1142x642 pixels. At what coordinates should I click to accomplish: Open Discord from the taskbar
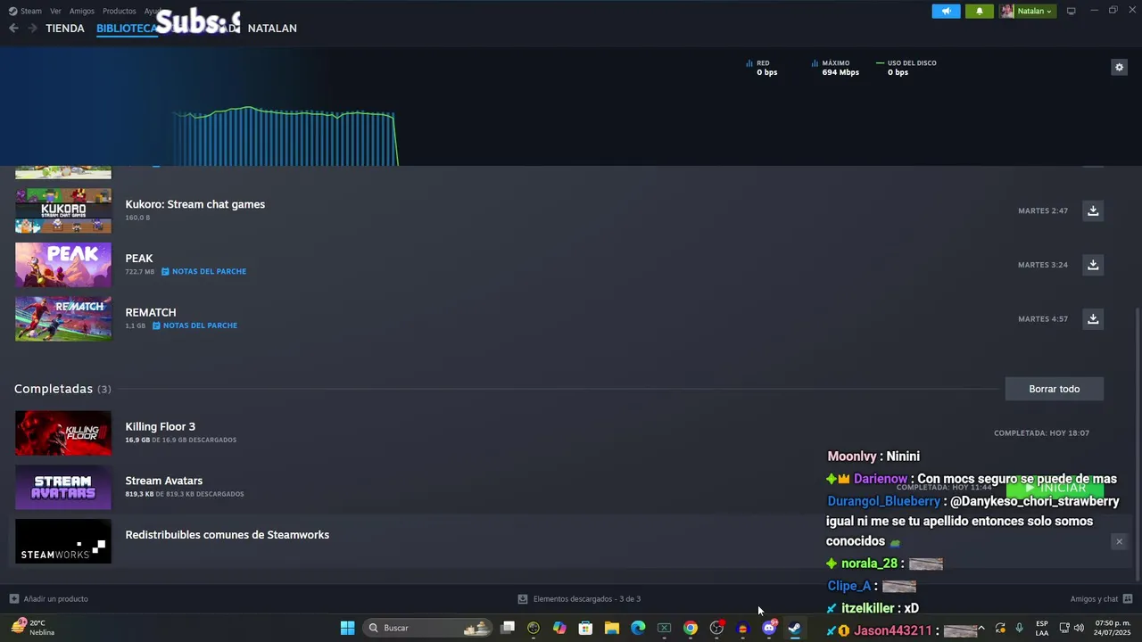pyautogui.click(x=769, y=628)
